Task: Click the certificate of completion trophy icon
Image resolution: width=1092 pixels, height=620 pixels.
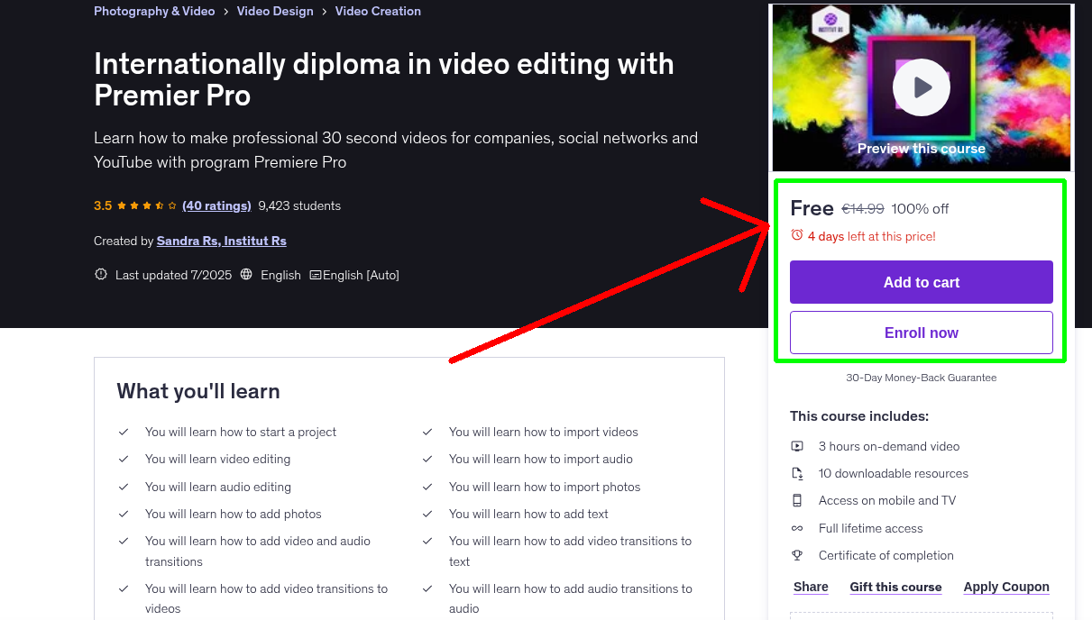Action: (x=797, y=555)
